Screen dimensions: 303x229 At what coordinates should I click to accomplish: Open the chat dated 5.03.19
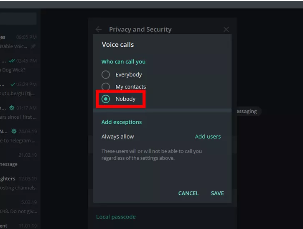pyautogui.click(x=19, y=206)
